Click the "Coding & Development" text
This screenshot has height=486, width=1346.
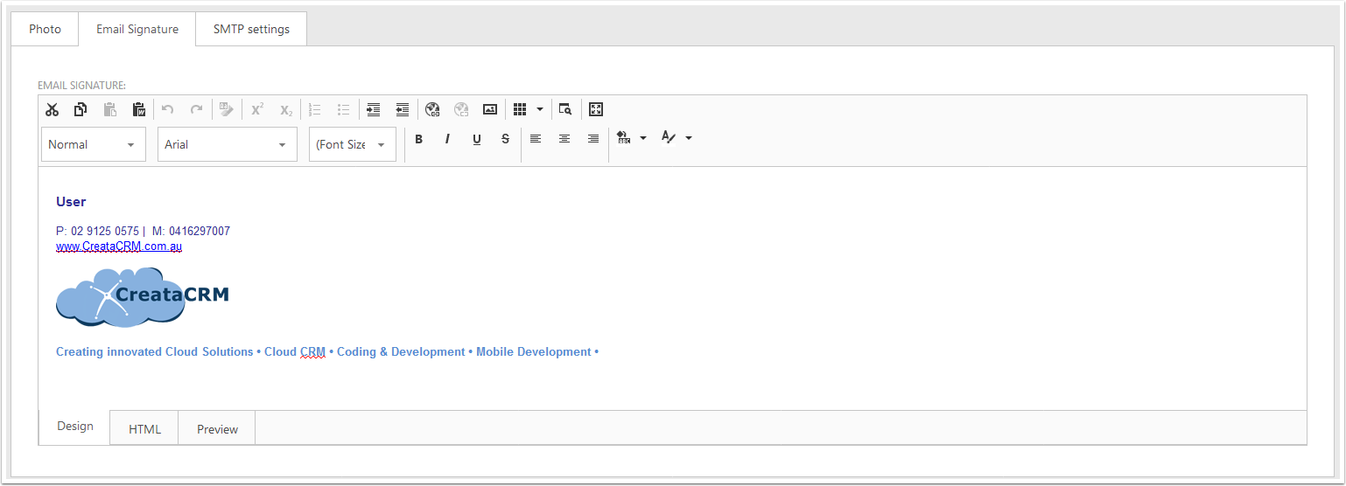click(x=401, y=352)
